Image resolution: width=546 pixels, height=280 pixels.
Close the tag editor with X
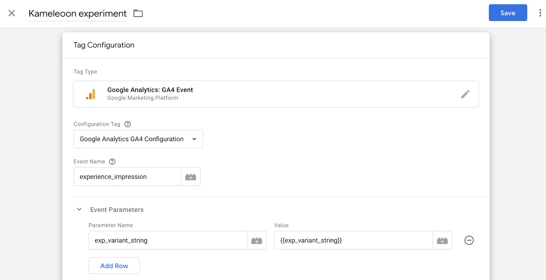click(12, 13)
